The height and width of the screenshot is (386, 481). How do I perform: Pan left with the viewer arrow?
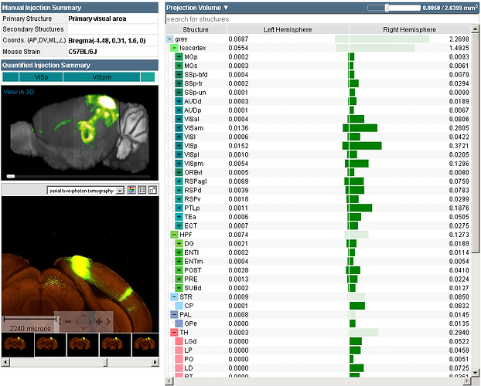click(77, 322)
